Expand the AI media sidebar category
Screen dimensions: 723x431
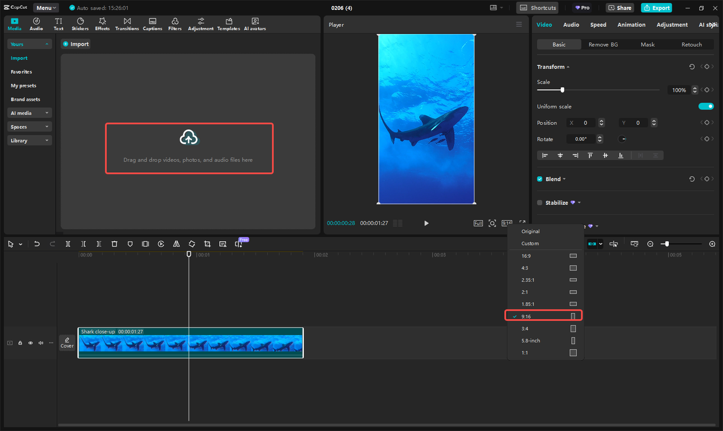coord(29,112)
